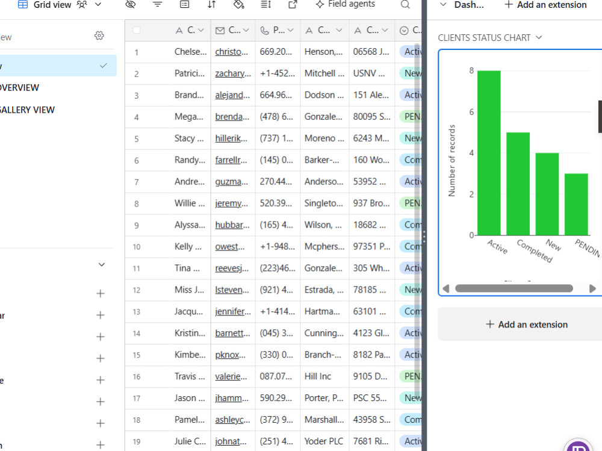Click the Grid view table icon
The image size is (602, 451).
(x=23, y=5)
